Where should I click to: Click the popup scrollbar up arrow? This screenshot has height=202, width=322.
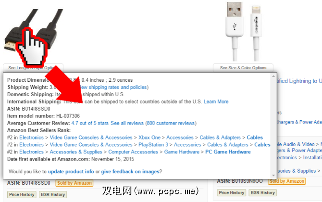click(273, 76)
